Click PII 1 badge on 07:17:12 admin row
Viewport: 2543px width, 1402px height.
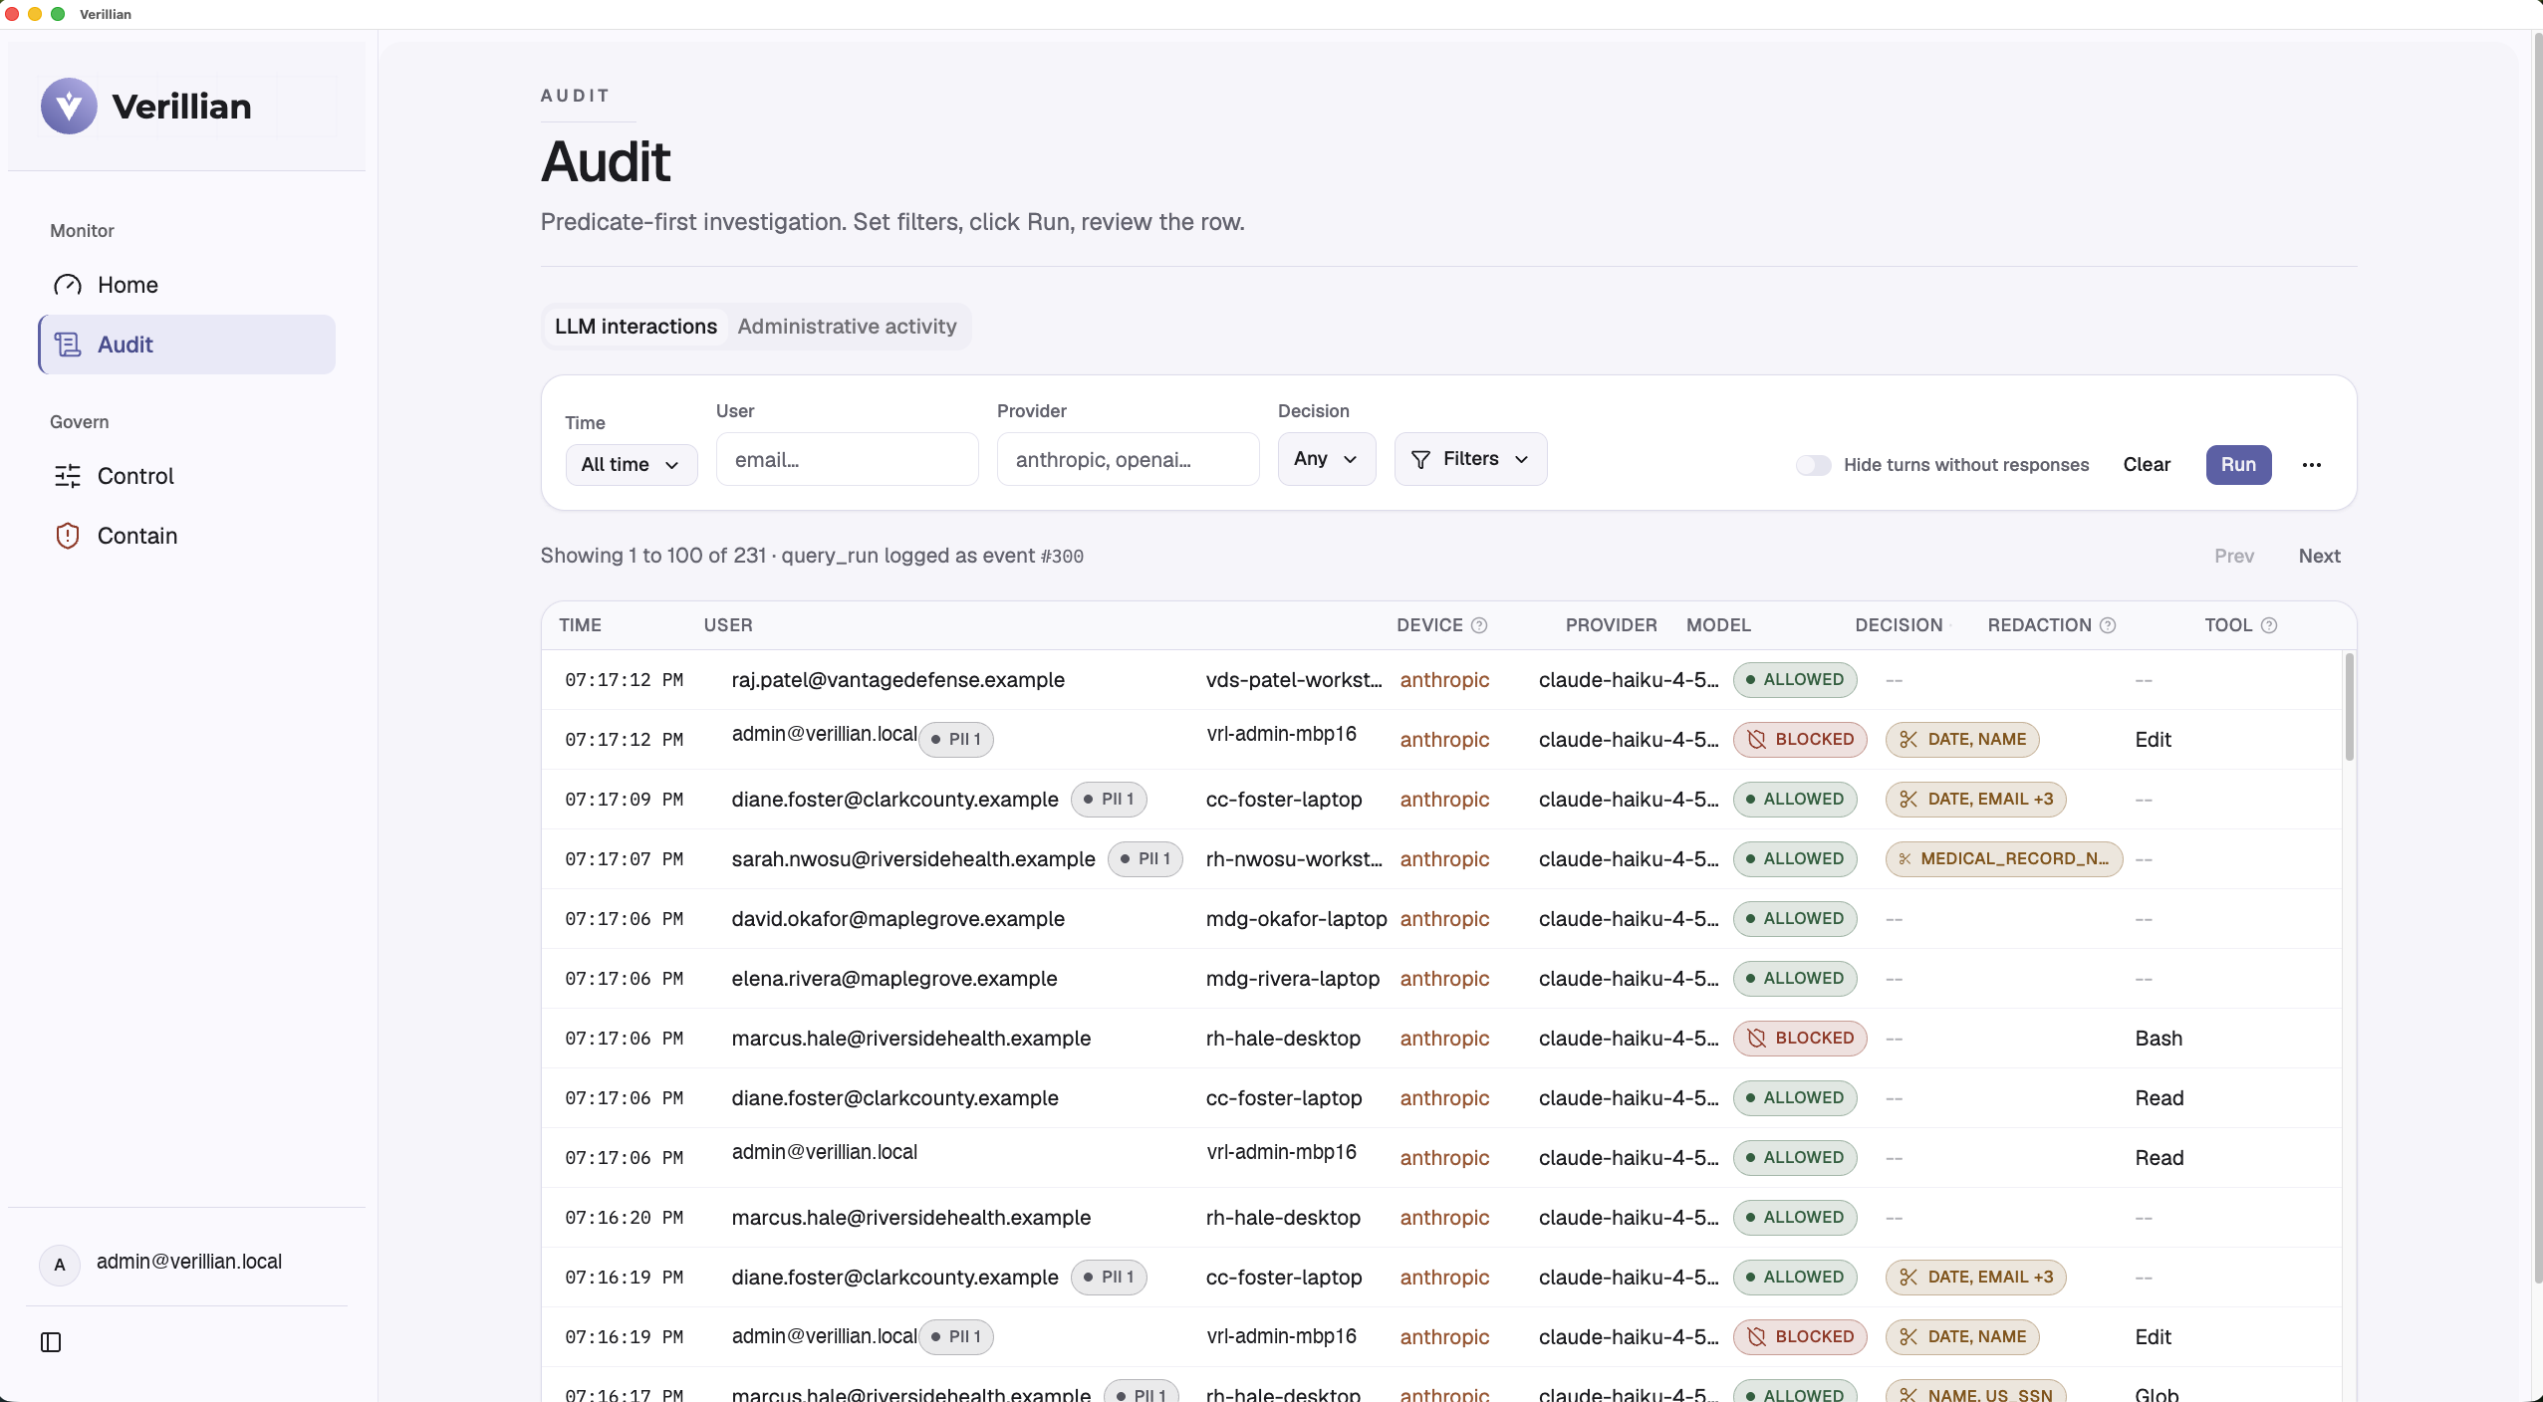point(956,740)
